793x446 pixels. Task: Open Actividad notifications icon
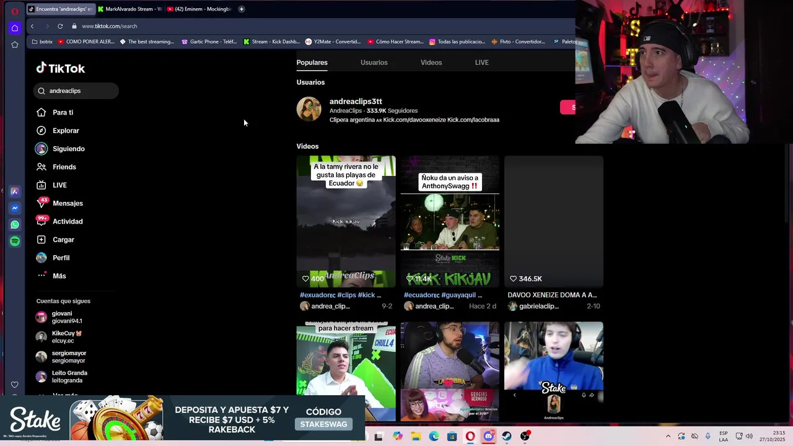coord(42,221)
